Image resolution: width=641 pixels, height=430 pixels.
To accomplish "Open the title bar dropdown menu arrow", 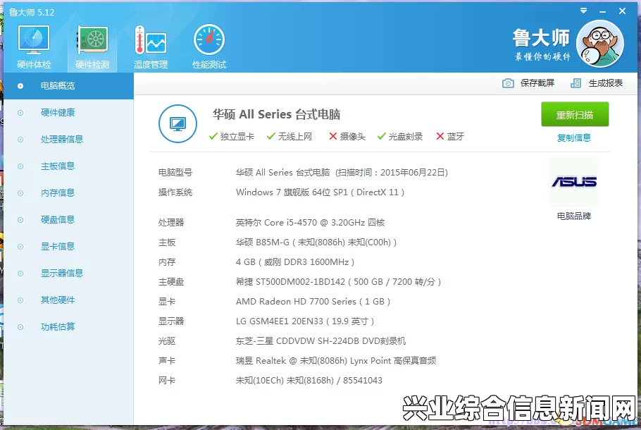I will 583,11.
